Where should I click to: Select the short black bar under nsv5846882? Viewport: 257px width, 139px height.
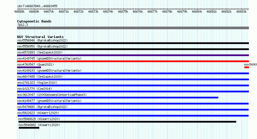click(29, 128)
